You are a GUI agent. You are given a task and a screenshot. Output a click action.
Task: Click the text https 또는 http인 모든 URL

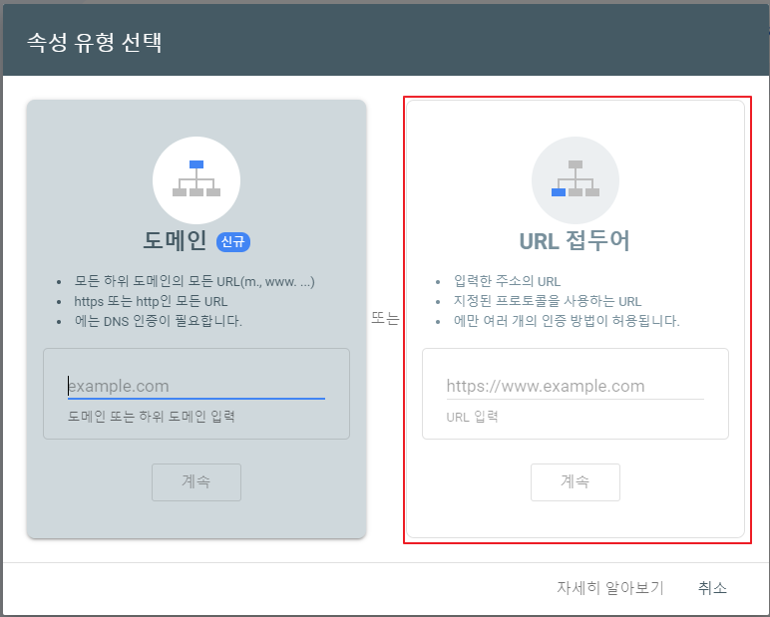151,301
